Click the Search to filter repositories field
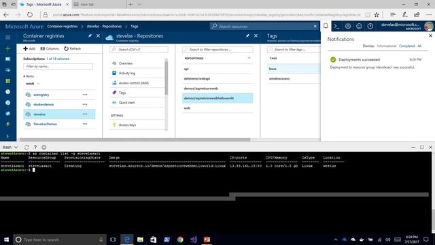The image size is (435, 245). coord(217,50)
